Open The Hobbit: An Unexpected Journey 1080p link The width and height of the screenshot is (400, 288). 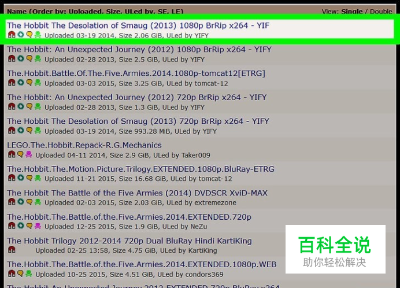(139, 50)
